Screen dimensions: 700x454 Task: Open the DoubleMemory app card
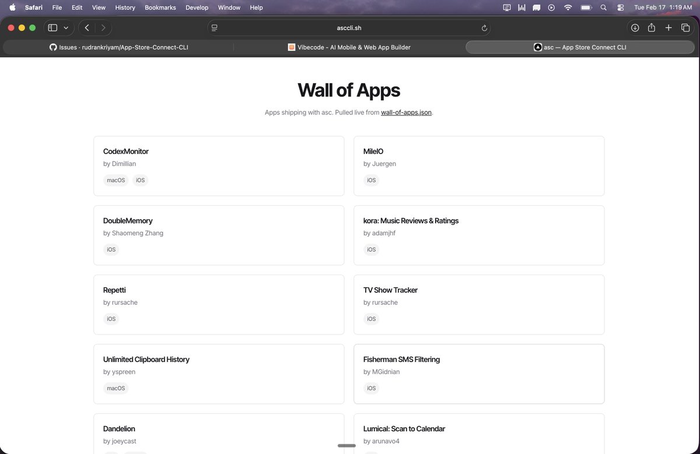tap(219, 235)
